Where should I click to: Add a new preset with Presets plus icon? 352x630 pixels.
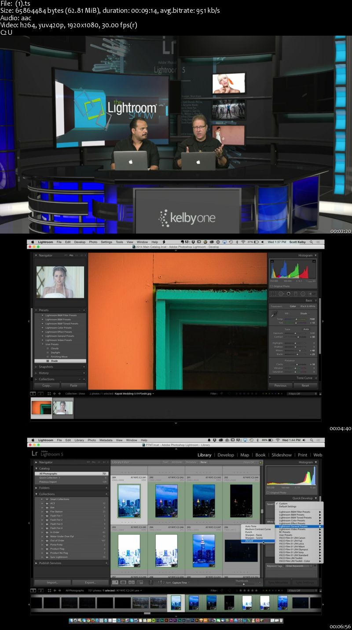[x=84, y=310]
